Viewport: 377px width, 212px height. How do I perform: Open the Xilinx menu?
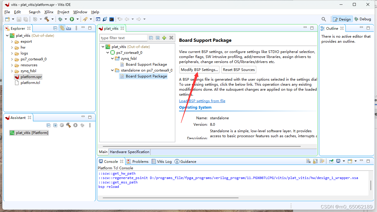pyautogui.click(x=49, y=12)
